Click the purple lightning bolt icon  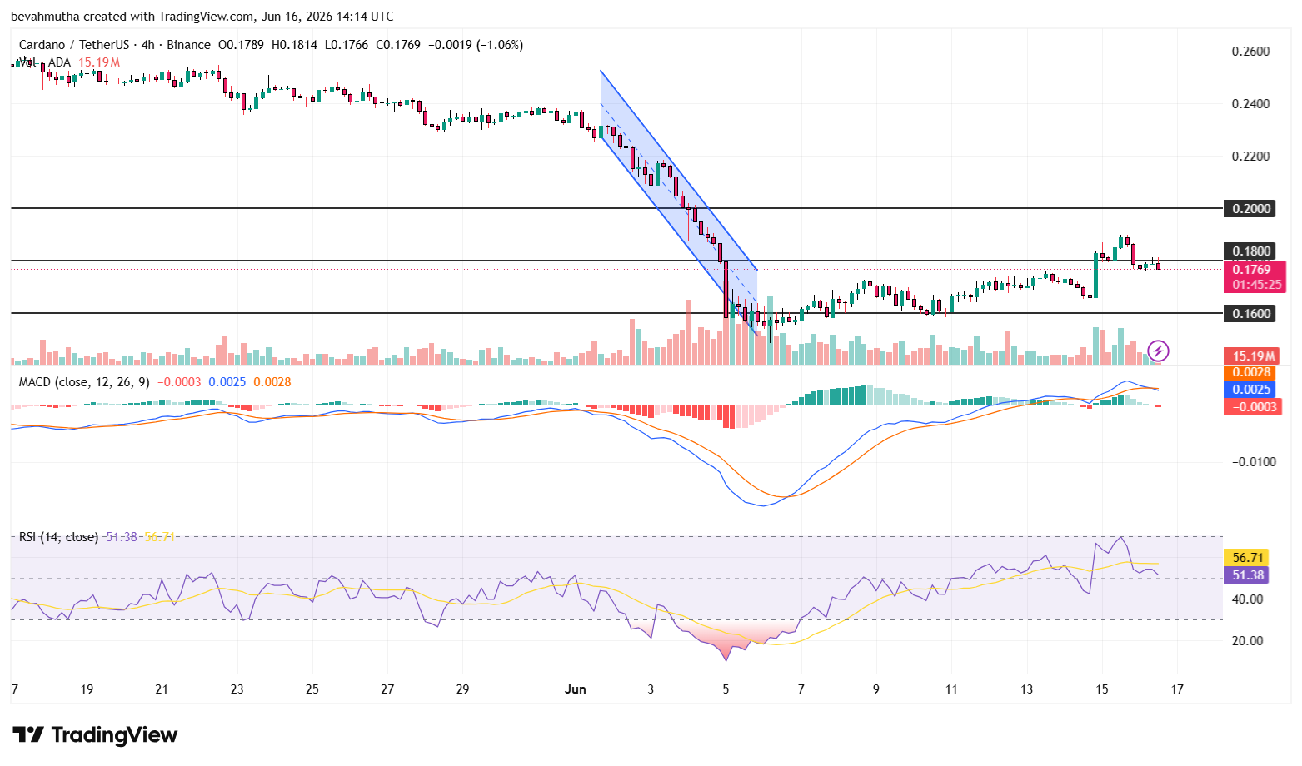(1158, 351)
